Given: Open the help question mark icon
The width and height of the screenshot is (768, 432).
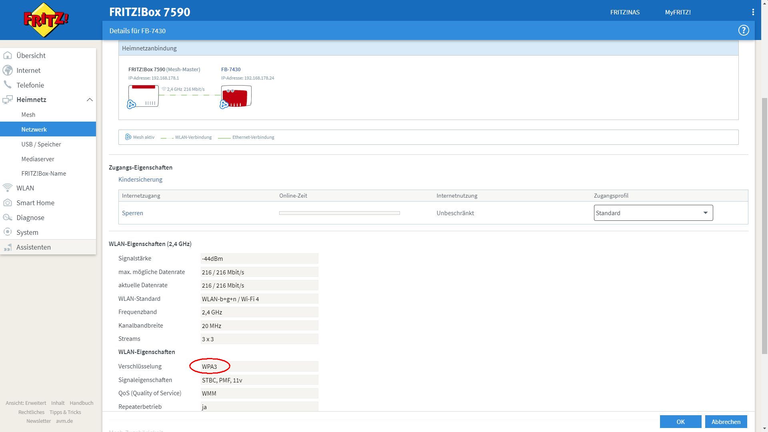Looking at the screenshot, I should pos(743,30).
